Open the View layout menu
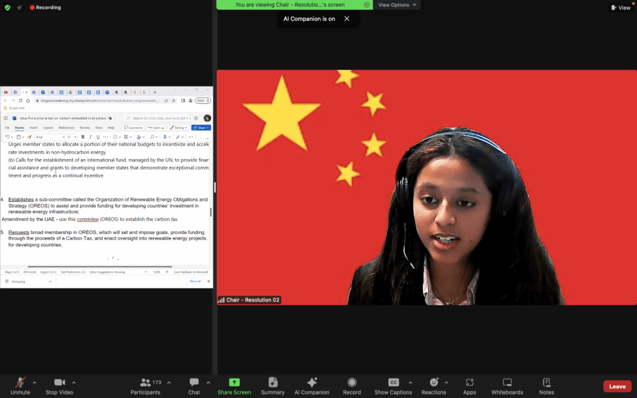637x398 pixels. pos(620,7)
